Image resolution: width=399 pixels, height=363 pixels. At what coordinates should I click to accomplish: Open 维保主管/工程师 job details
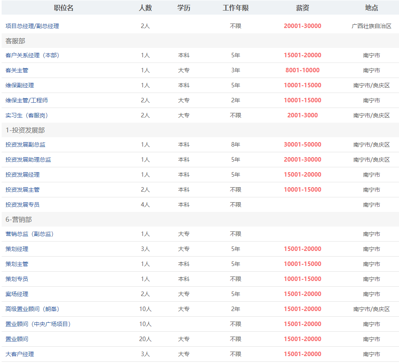click(26, 100)
